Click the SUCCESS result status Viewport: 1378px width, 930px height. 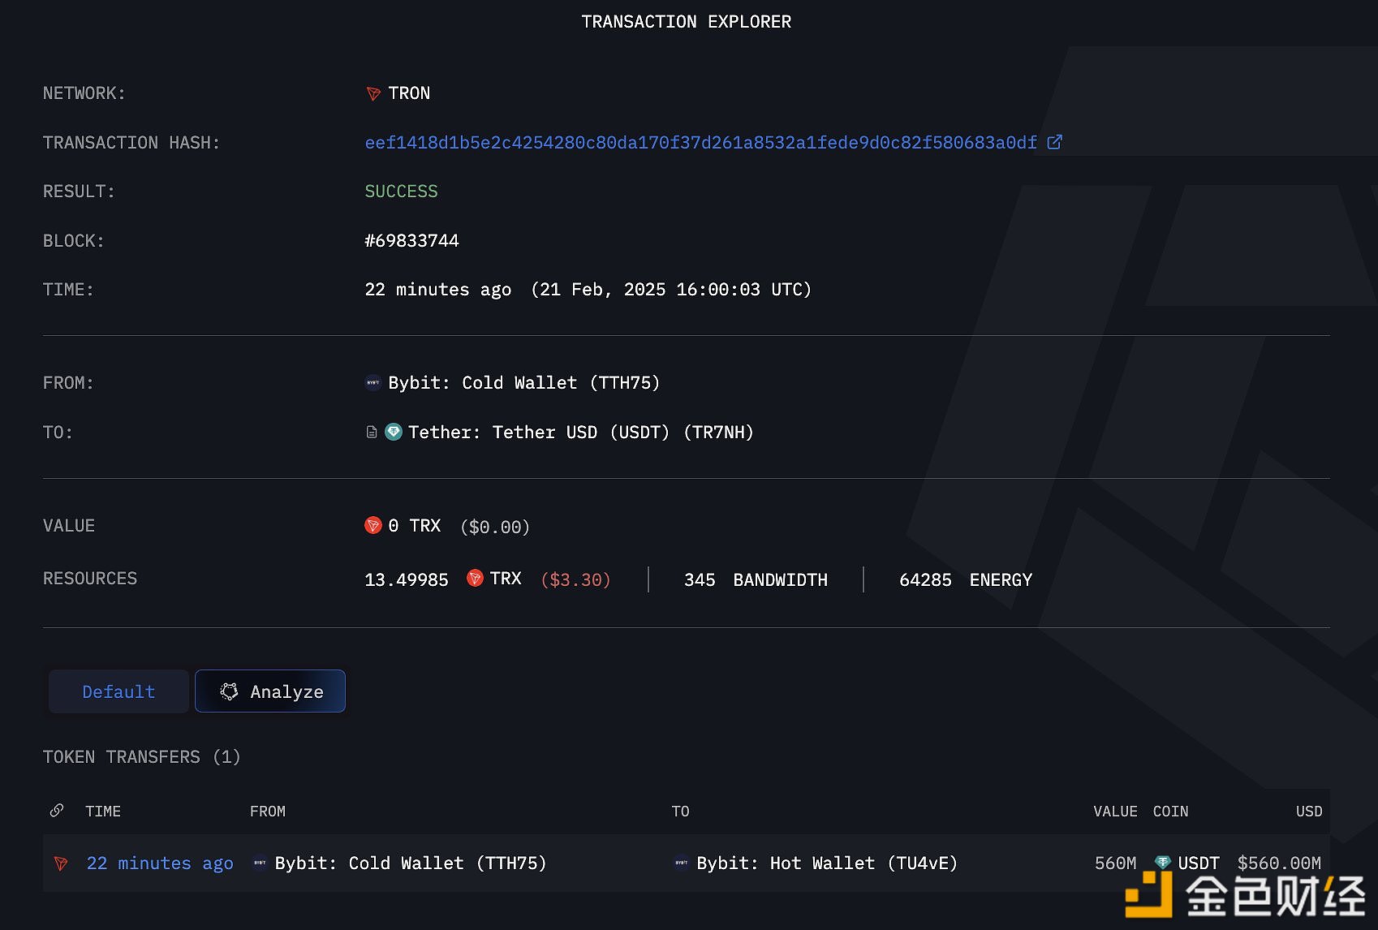(x=401, y=191)
